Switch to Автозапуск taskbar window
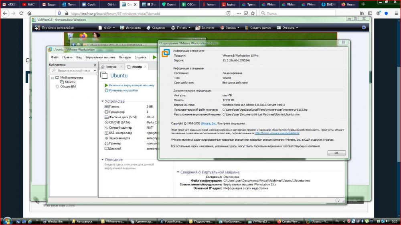This screenshot has width=401, height=225. pos(84,221)
